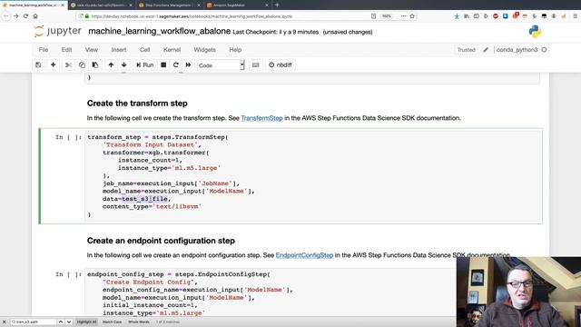Screen dimensions: 581x327
Task: Open the Insert menu
Action: tap(119, 50)
